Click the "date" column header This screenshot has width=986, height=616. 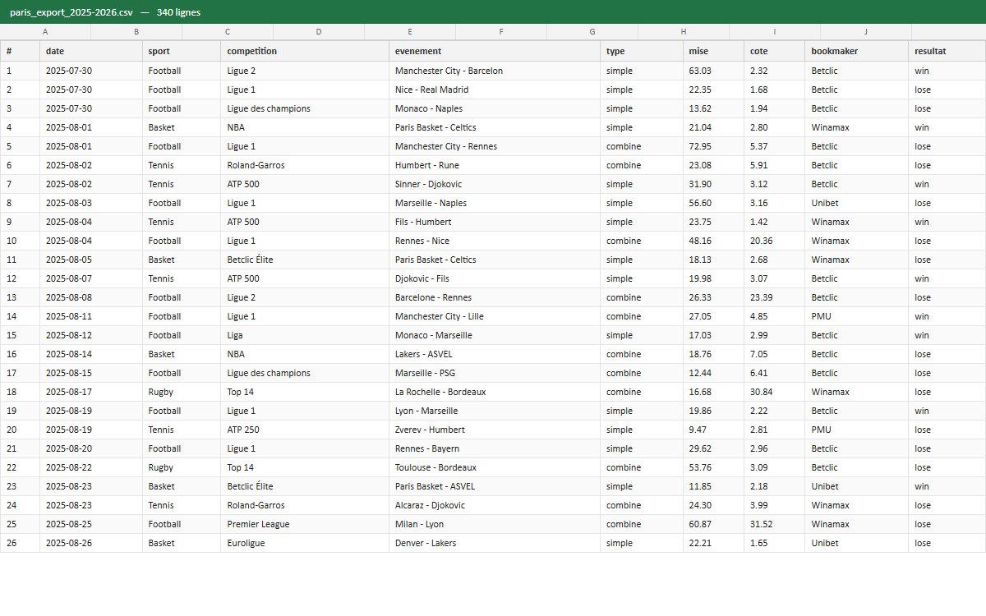coord(91,51)
